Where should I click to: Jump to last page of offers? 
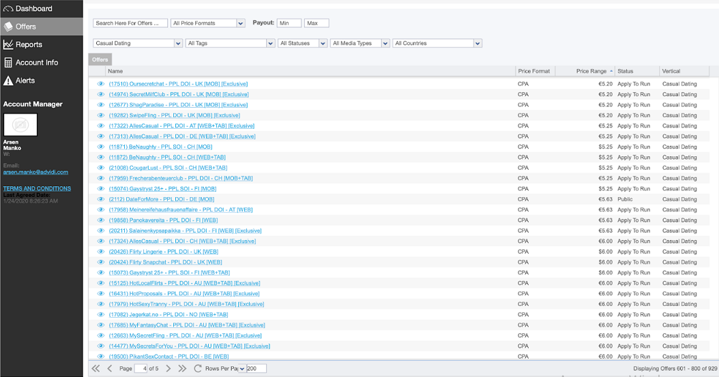pyautogui.click(x=182, y=368)
